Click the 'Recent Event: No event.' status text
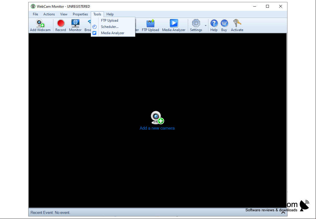The height and width of the screenshot is (219, 316). (50, 212)
